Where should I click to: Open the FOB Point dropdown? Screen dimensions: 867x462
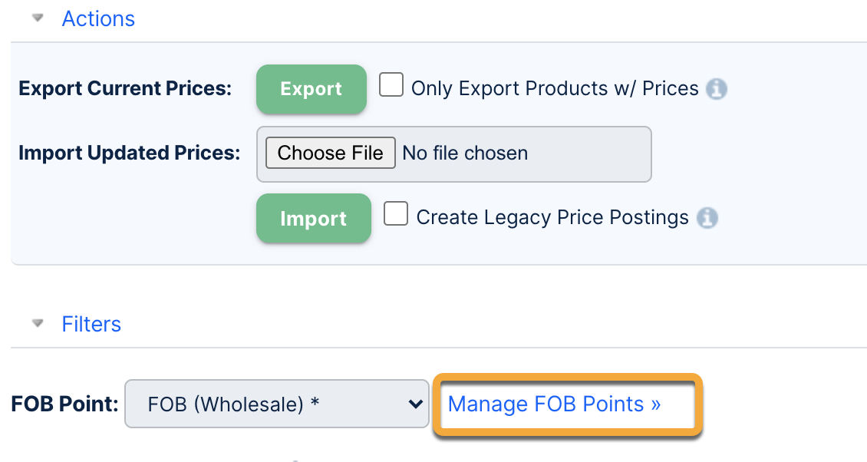tap(276, 404)
